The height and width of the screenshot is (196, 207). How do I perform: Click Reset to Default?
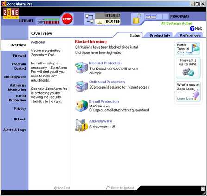[x=120, y=188]
